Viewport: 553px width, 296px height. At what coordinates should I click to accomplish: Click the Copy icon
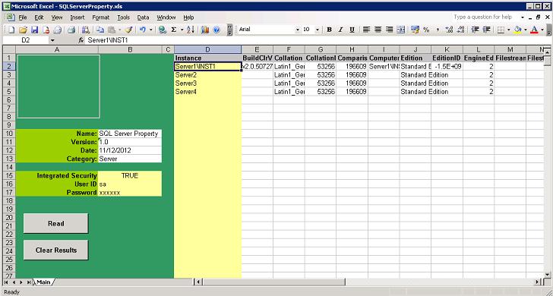(x=100, y=30)
